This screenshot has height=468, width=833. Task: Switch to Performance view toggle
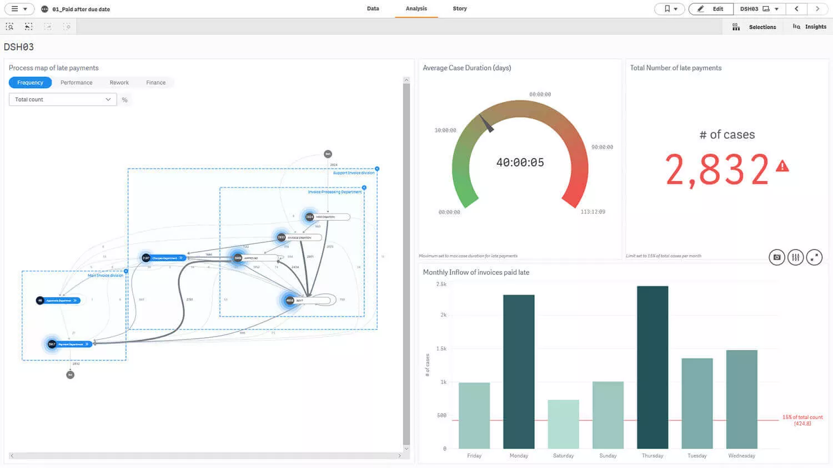77,83
